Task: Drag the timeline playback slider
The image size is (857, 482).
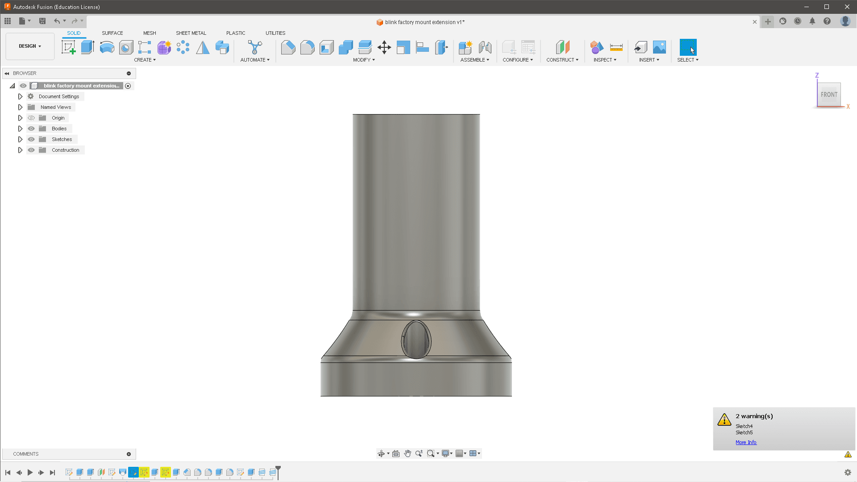Action: 277,471
